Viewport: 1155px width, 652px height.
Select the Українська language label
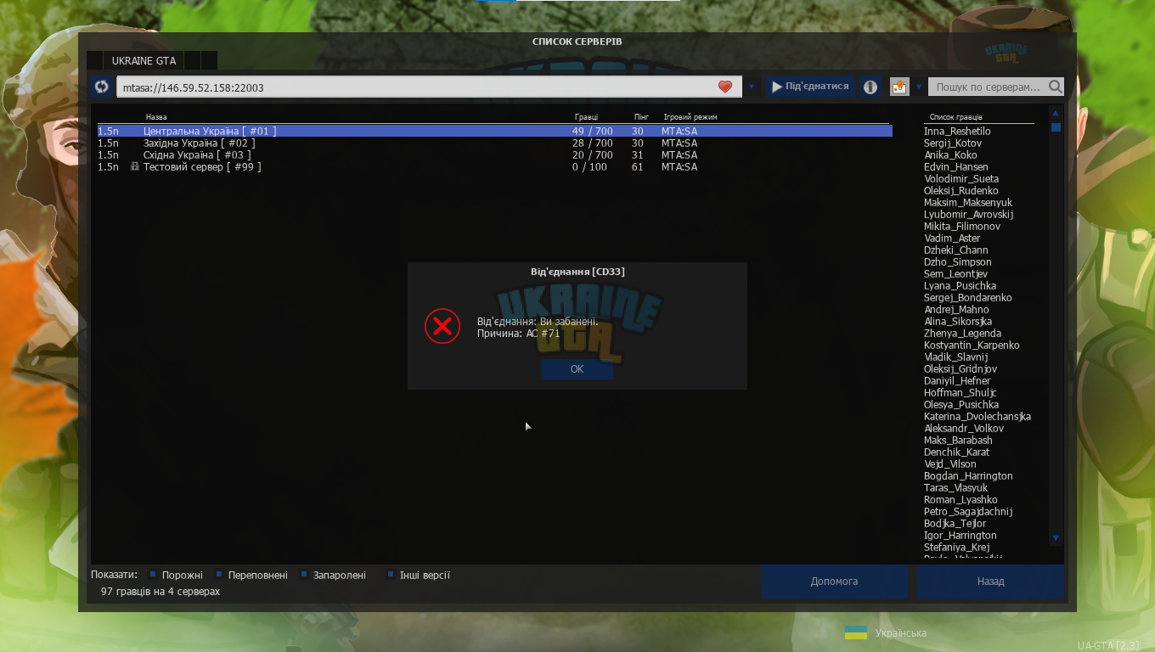(x=900, y=633)
